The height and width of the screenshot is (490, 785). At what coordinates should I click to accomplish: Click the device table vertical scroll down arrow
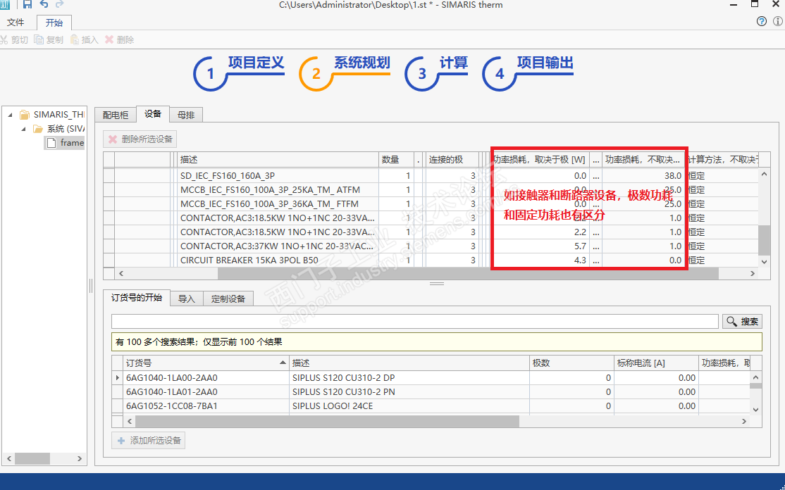coord(763,261)
